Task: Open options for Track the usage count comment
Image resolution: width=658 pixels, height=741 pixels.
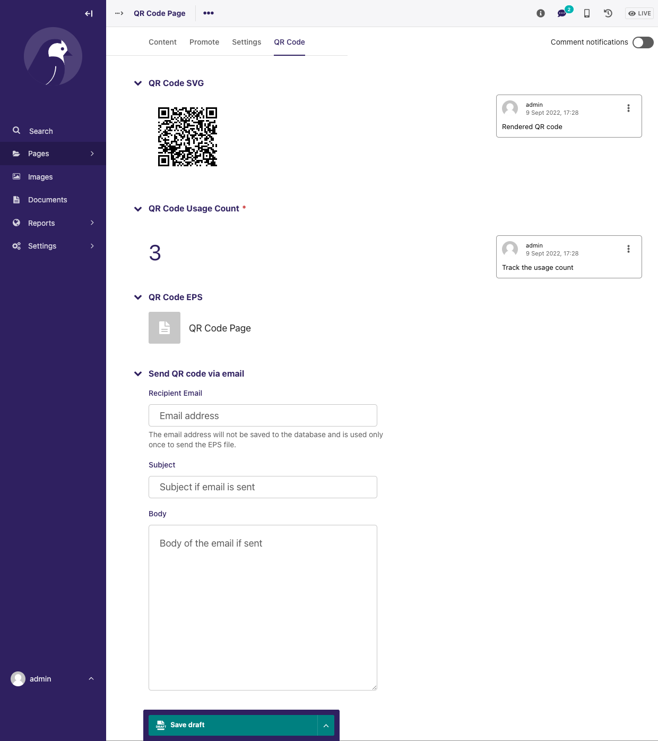Action: (628, 249)
